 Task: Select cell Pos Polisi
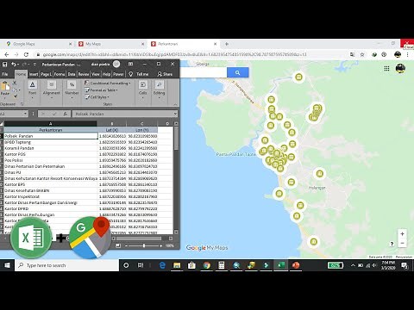[x=51, y=160]
